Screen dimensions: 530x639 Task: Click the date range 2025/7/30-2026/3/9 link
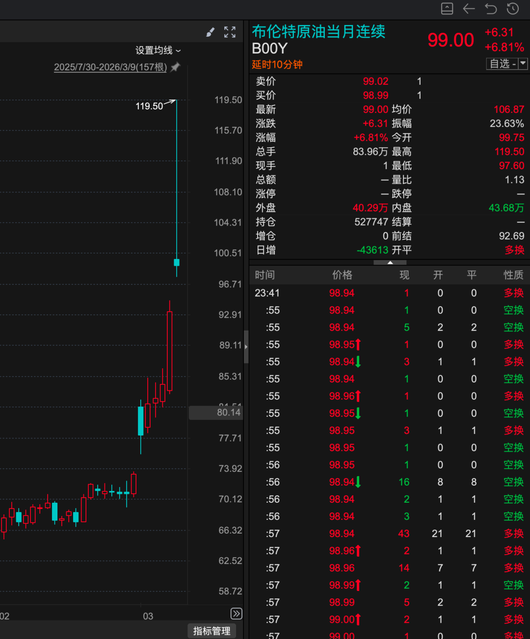[x=110, y=67]
